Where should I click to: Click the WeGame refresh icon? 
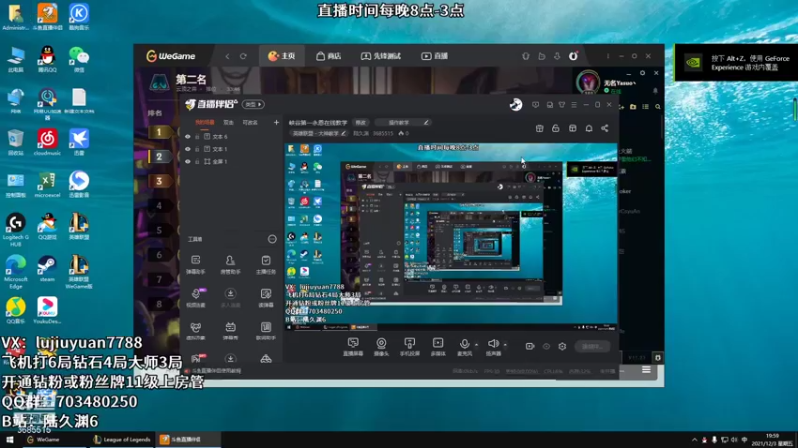(243, 56)
